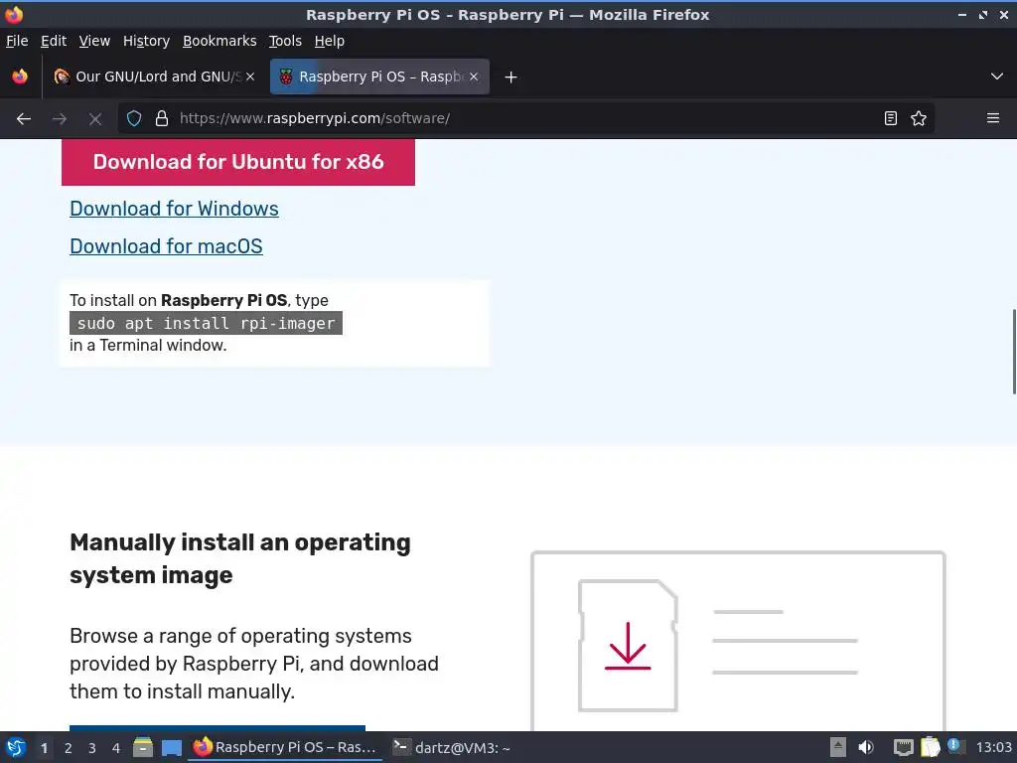This screenshot has width=1017, height=763.
Task: List all tabs with the chevron
Action: pyautogui.click(x=997, y=76)
